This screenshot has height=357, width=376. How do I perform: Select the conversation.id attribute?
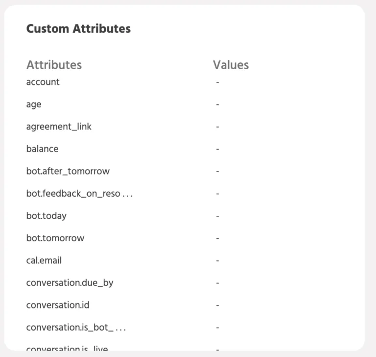click(58, 305)
